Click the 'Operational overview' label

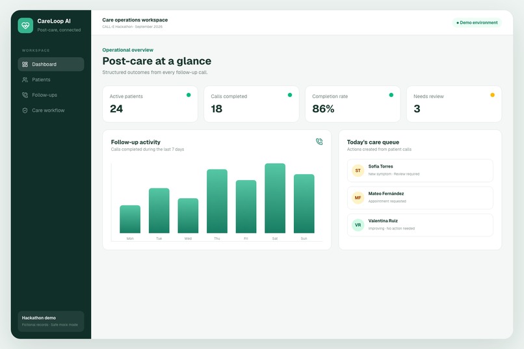(x=127, y=50)
